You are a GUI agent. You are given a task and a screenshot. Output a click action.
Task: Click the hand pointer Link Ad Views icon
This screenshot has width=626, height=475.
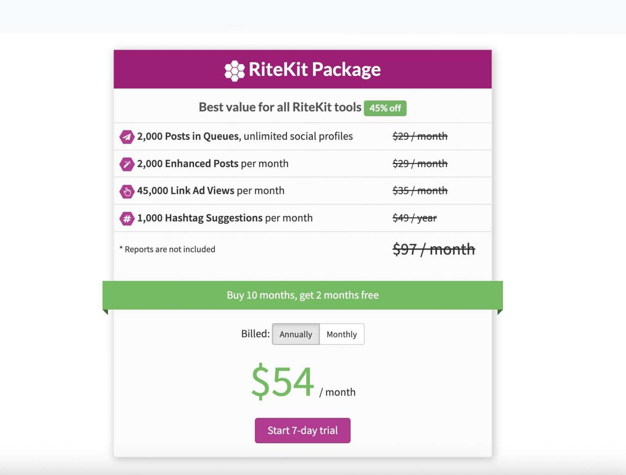(127, 191)
